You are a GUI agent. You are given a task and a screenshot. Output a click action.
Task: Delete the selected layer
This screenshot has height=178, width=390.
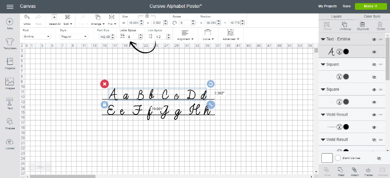tap(381, 26)
